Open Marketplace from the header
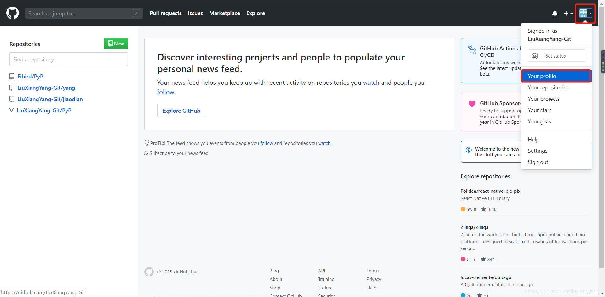 pyautogui.click(x=225, y=13)
